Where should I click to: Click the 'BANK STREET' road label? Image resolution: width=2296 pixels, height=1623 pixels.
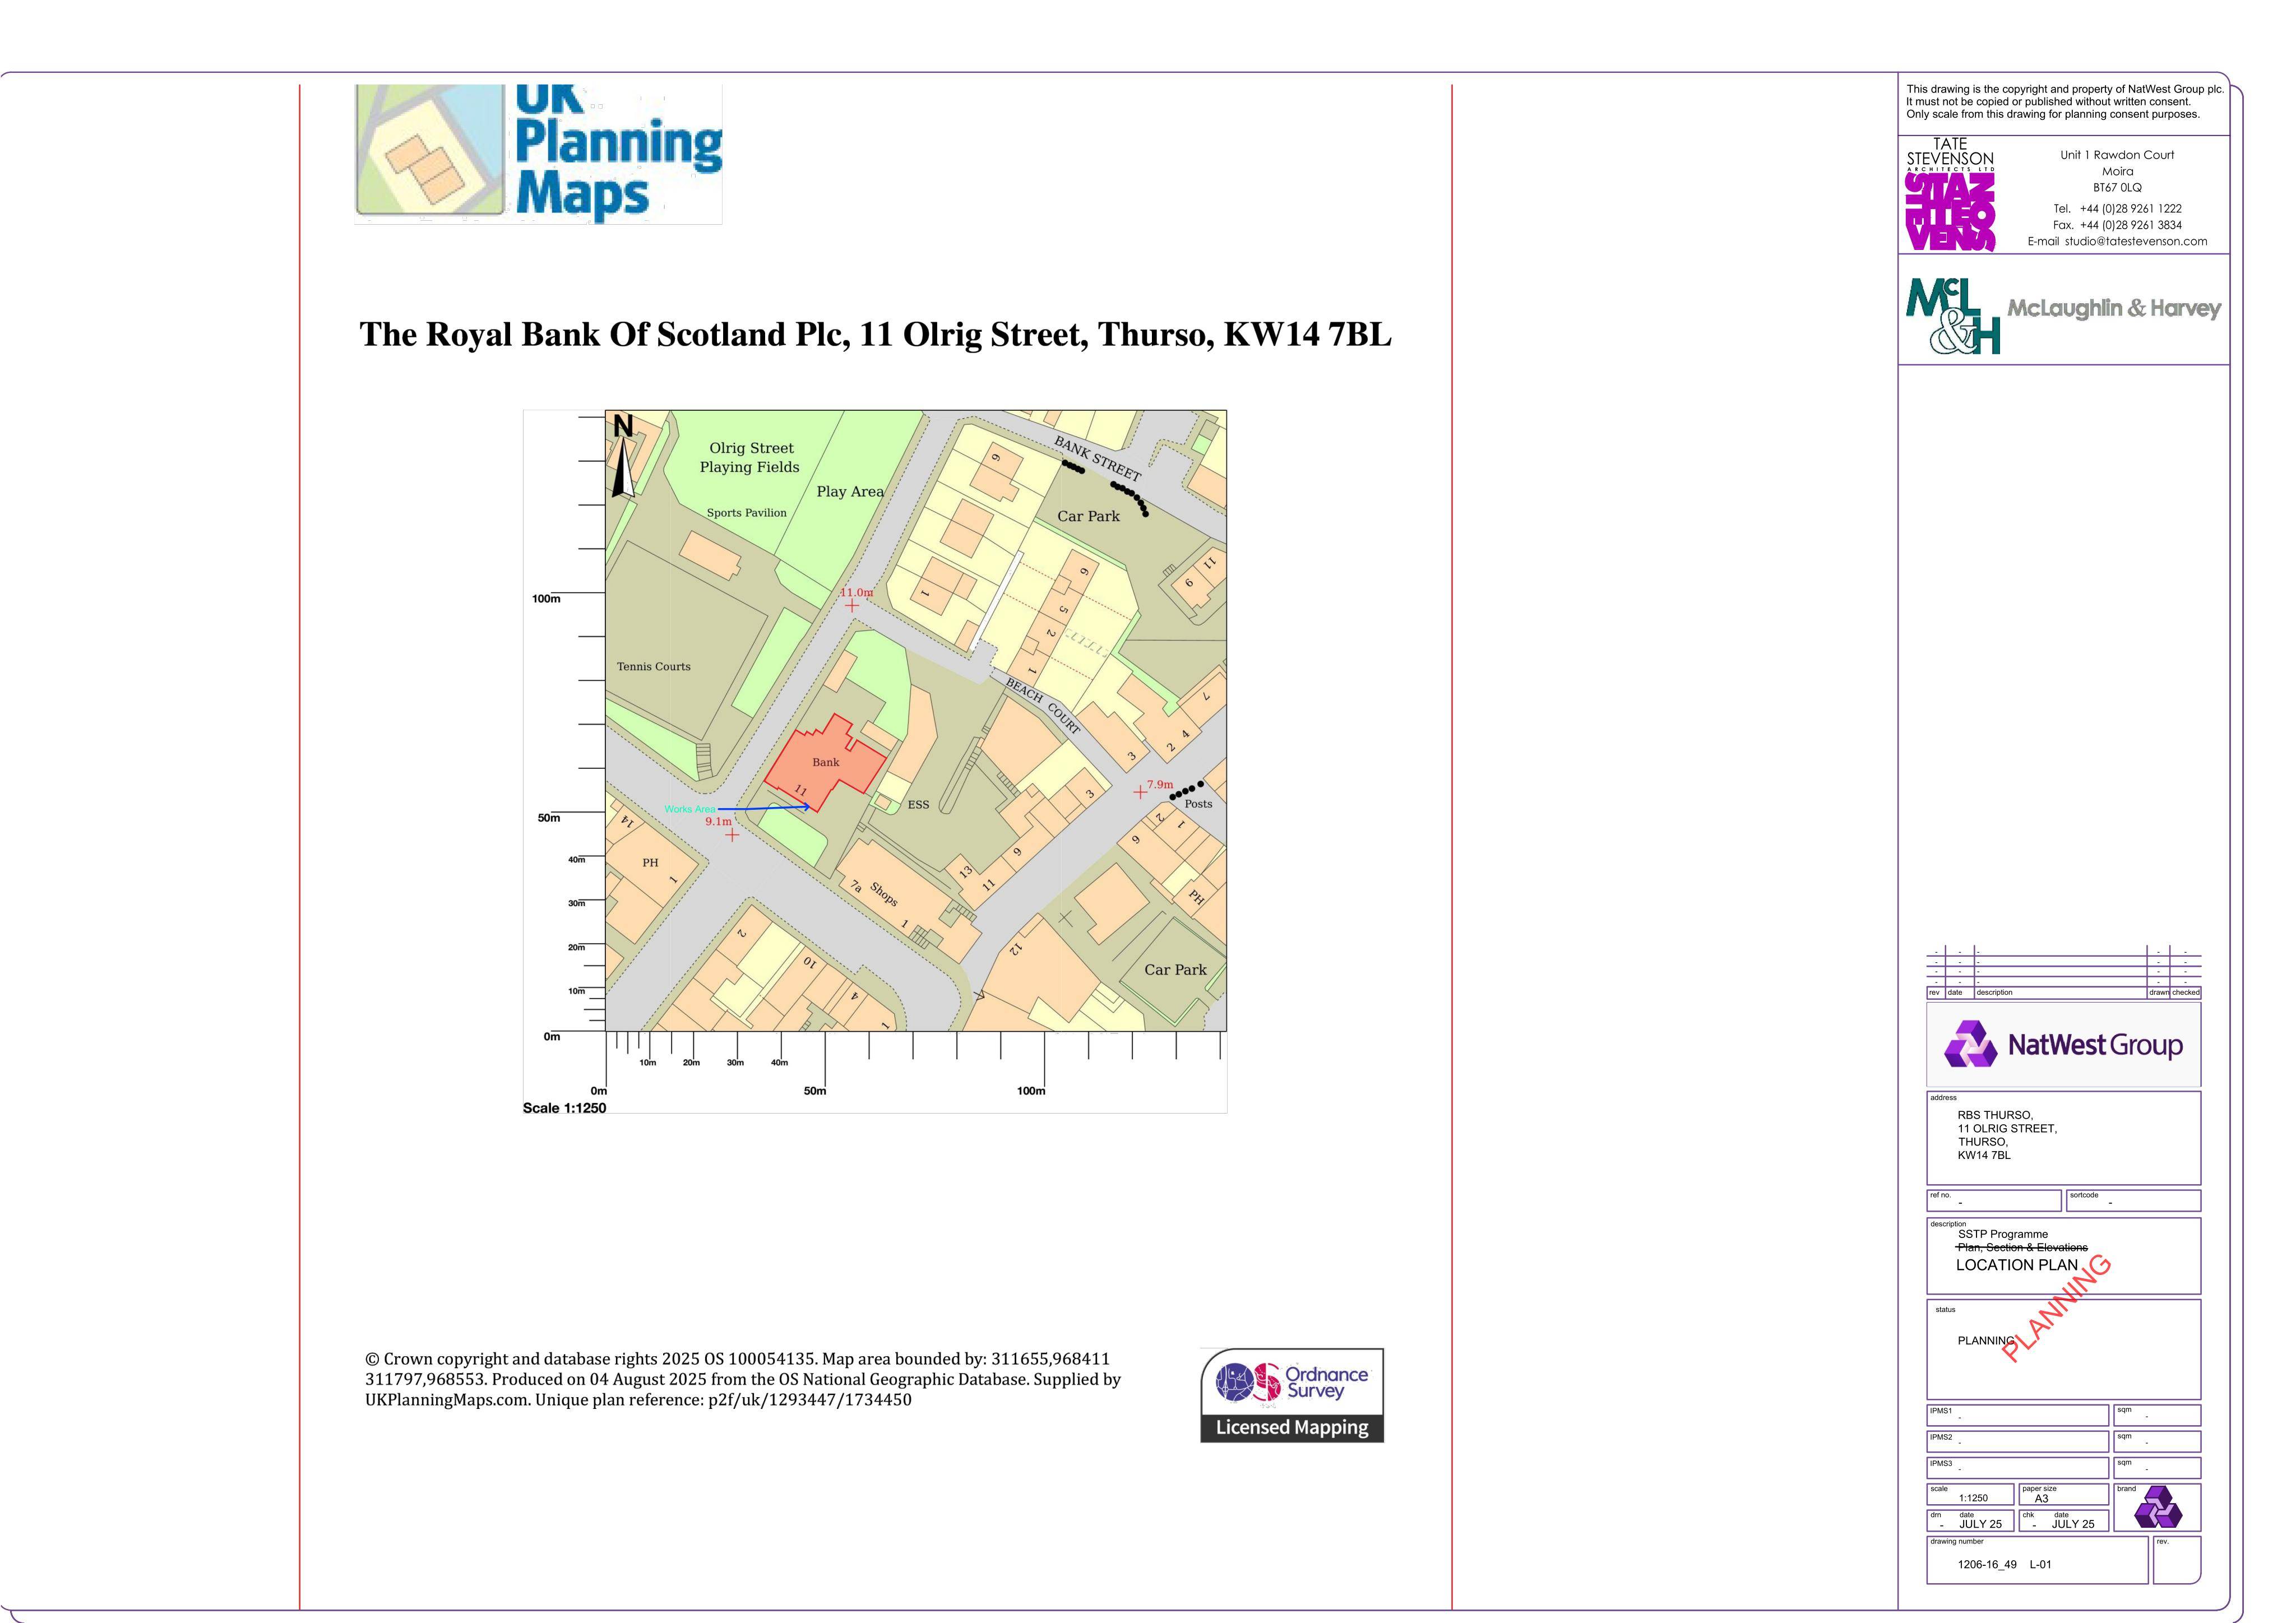pyautogui.click(x=1097, y=459)
